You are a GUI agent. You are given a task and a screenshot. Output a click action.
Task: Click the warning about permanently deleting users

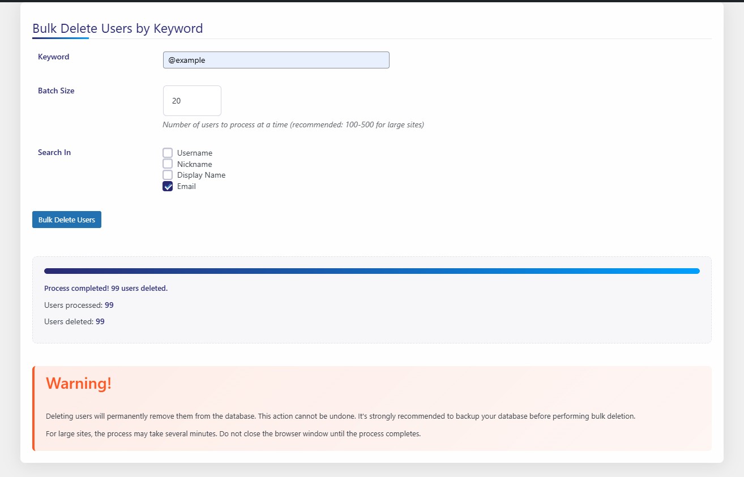pos(341,416)
